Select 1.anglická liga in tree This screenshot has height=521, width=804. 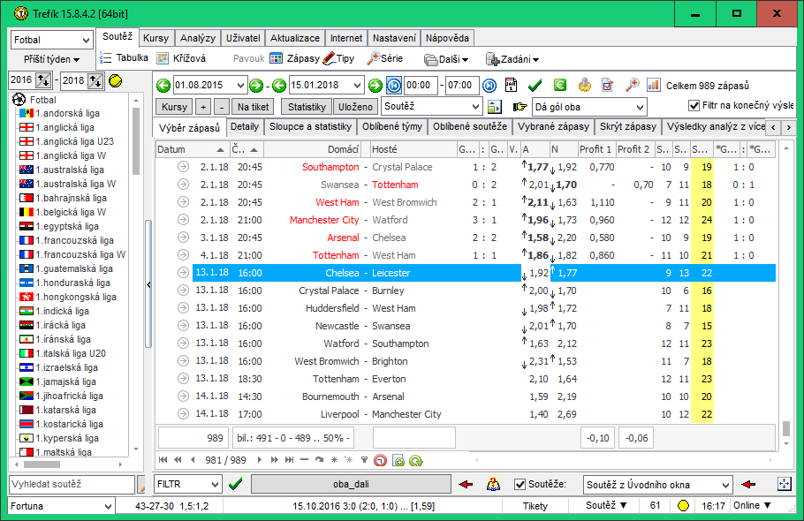click(x=64, y=127)
